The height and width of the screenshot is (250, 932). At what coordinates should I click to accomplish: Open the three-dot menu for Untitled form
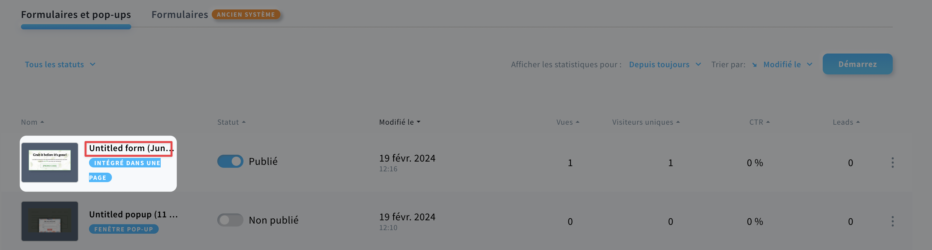pos(892,163)
